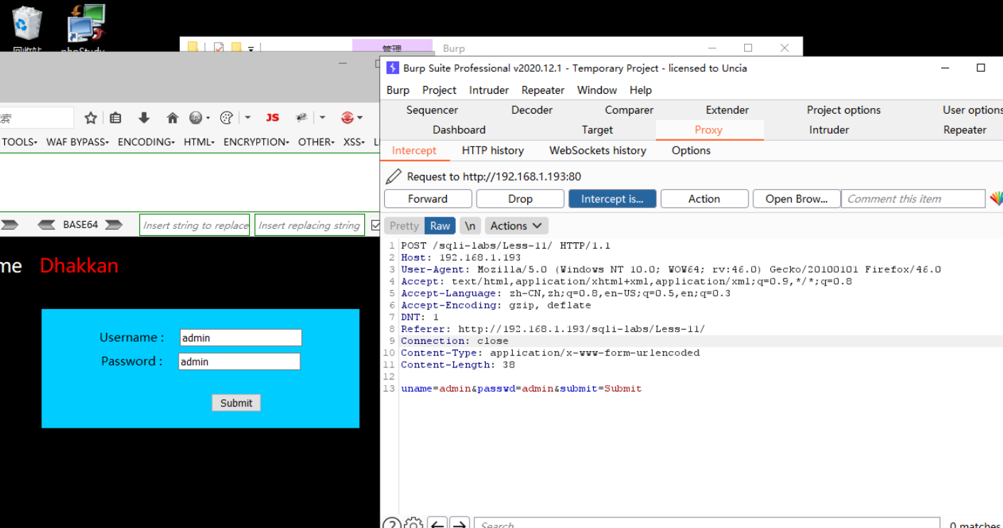Click the right arrow left of BASE64 decode arrow
This screenshot has width=1003, height=528.
[x=9, y=225]
